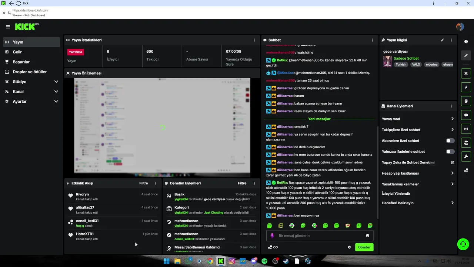Insert the first green blob emote
474x267 pixels.
(270, 225)
